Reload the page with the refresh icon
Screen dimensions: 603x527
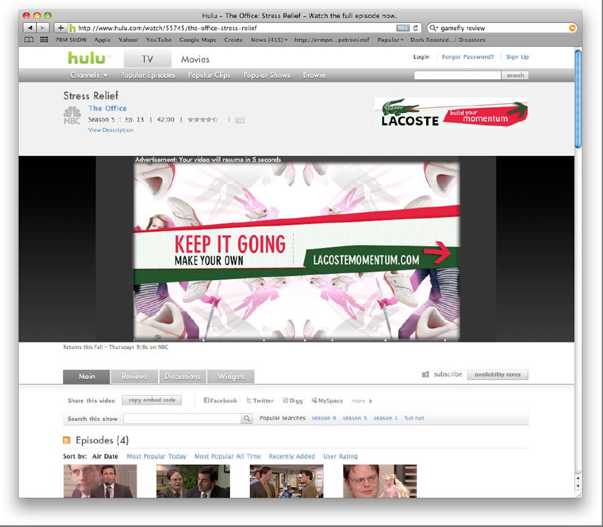click(415, 27)
